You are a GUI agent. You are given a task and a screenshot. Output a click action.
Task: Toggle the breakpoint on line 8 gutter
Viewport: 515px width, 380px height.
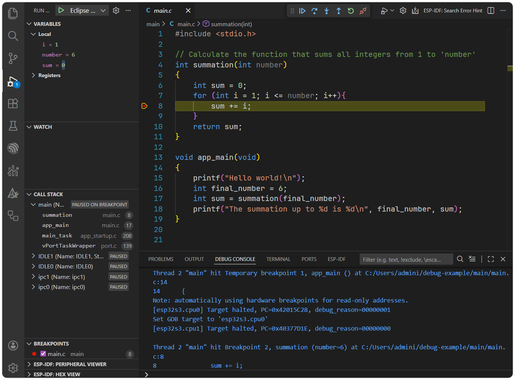click(144, 106)
